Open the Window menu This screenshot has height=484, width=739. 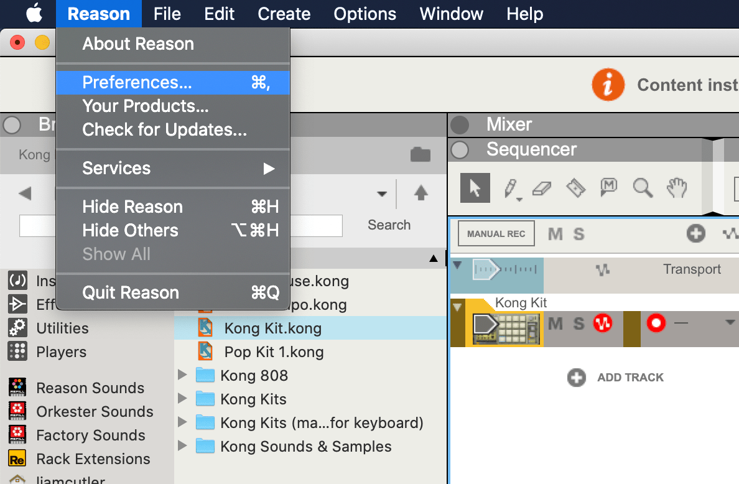click(451, 14)
